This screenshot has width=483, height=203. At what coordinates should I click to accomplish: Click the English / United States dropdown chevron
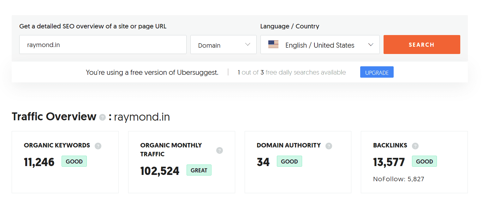coord(371,45)
